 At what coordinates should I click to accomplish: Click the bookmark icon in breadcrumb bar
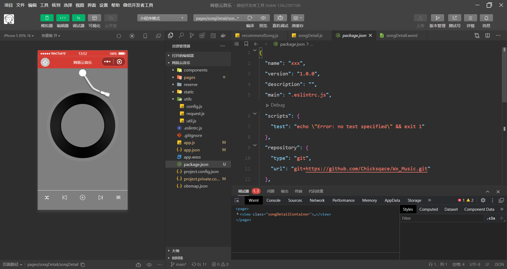tap(246, 44)
